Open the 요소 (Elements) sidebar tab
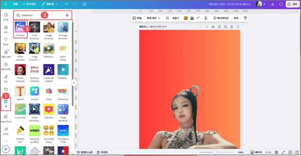 6,29
